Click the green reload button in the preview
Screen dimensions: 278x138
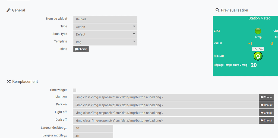pyautogui.click(x=258, y=56)
